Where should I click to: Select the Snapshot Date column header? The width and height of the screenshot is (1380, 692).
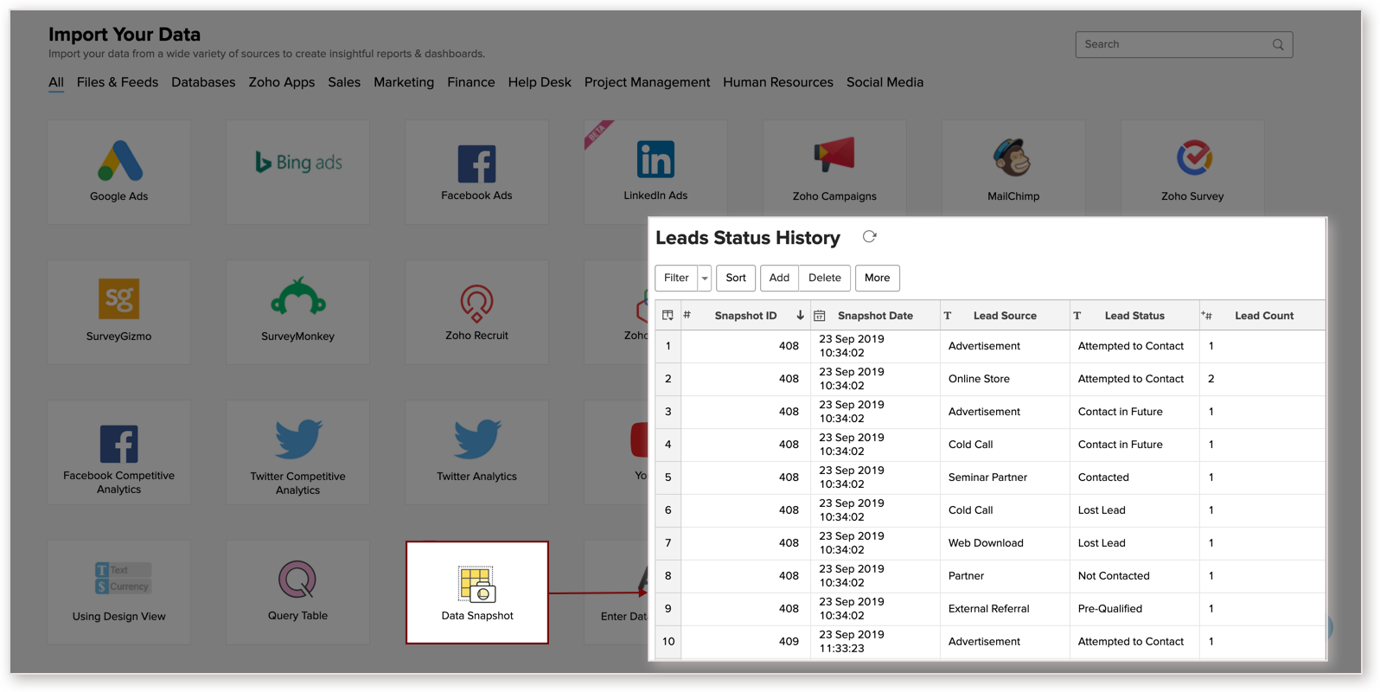875,316
